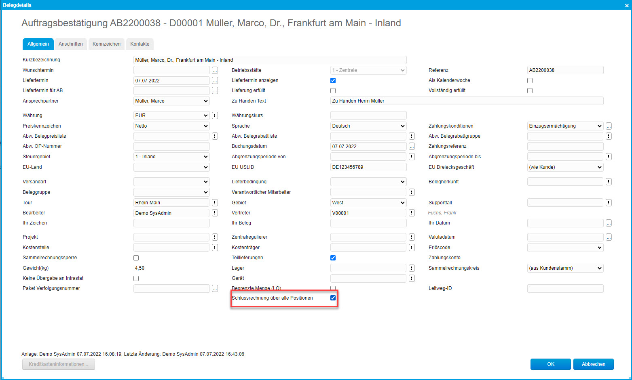632x380 pixels.
Task: Close the Belegdetails dialog
Action: (627, 5)
